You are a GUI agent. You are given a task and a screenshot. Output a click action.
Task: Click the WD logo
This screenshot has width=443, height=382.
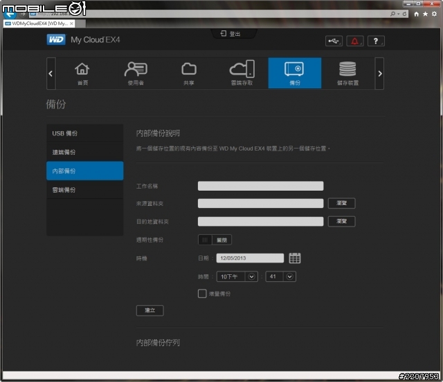[56, 39]
